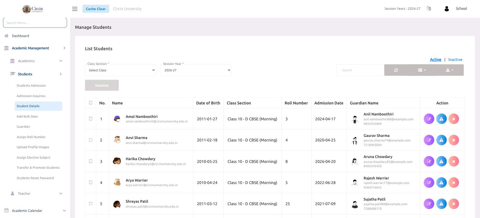480x218 pixels.
Task: Click the gray Inactive button
Action: [102, 85]
